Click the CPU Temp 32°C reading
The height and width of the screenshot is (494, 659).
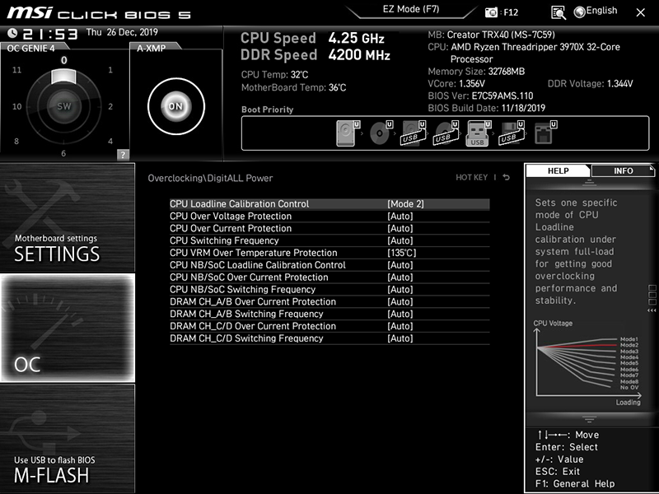click(x=274, y=75)
